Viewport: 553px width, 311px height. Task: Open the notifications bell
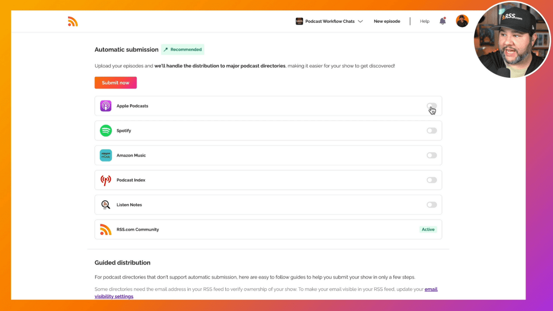(x=443, y=21)
